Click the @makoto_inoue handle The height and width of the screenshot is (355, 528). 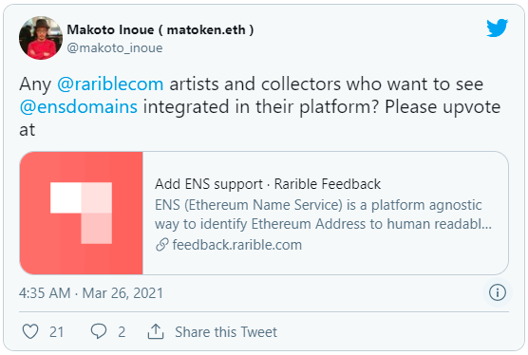coord(115,47)
